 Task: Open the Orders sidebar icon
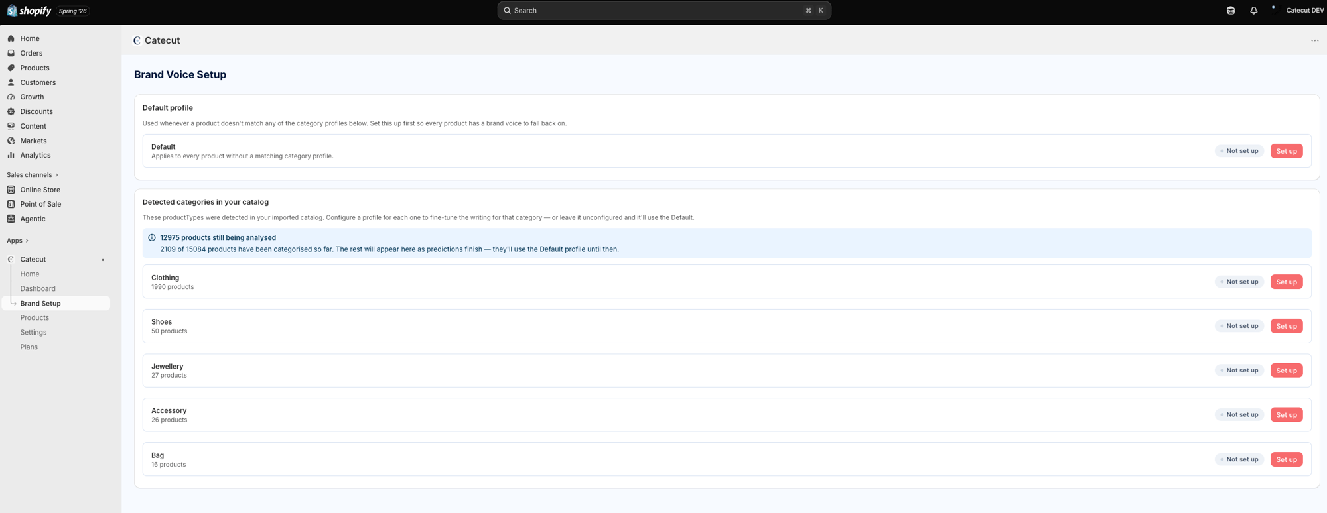(11, 53)
